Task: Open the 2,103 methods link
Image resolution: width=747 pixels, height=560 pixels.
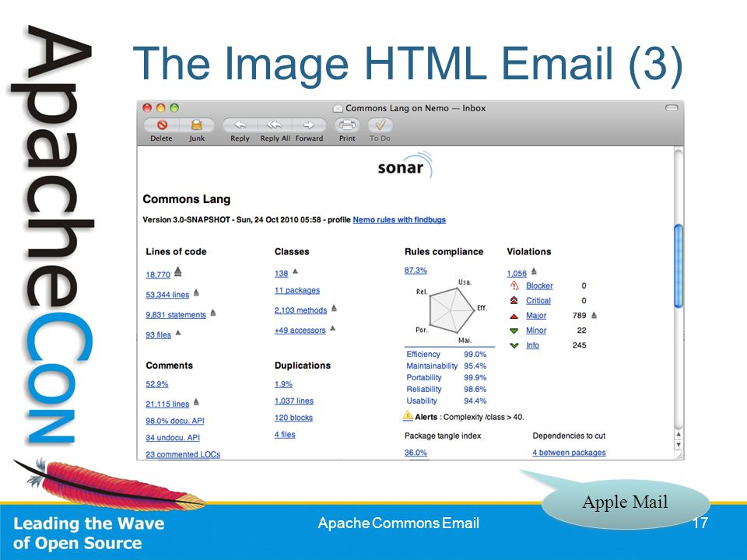Action: pos(300,310)
